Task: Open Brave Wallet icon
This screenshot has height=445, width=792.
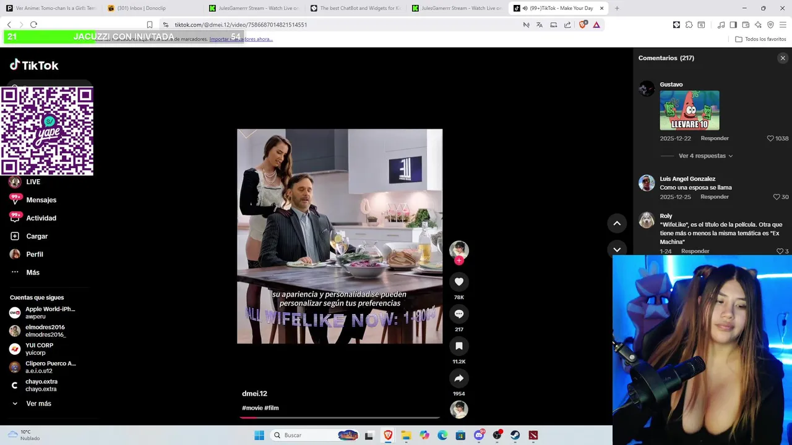Action: 746,25
